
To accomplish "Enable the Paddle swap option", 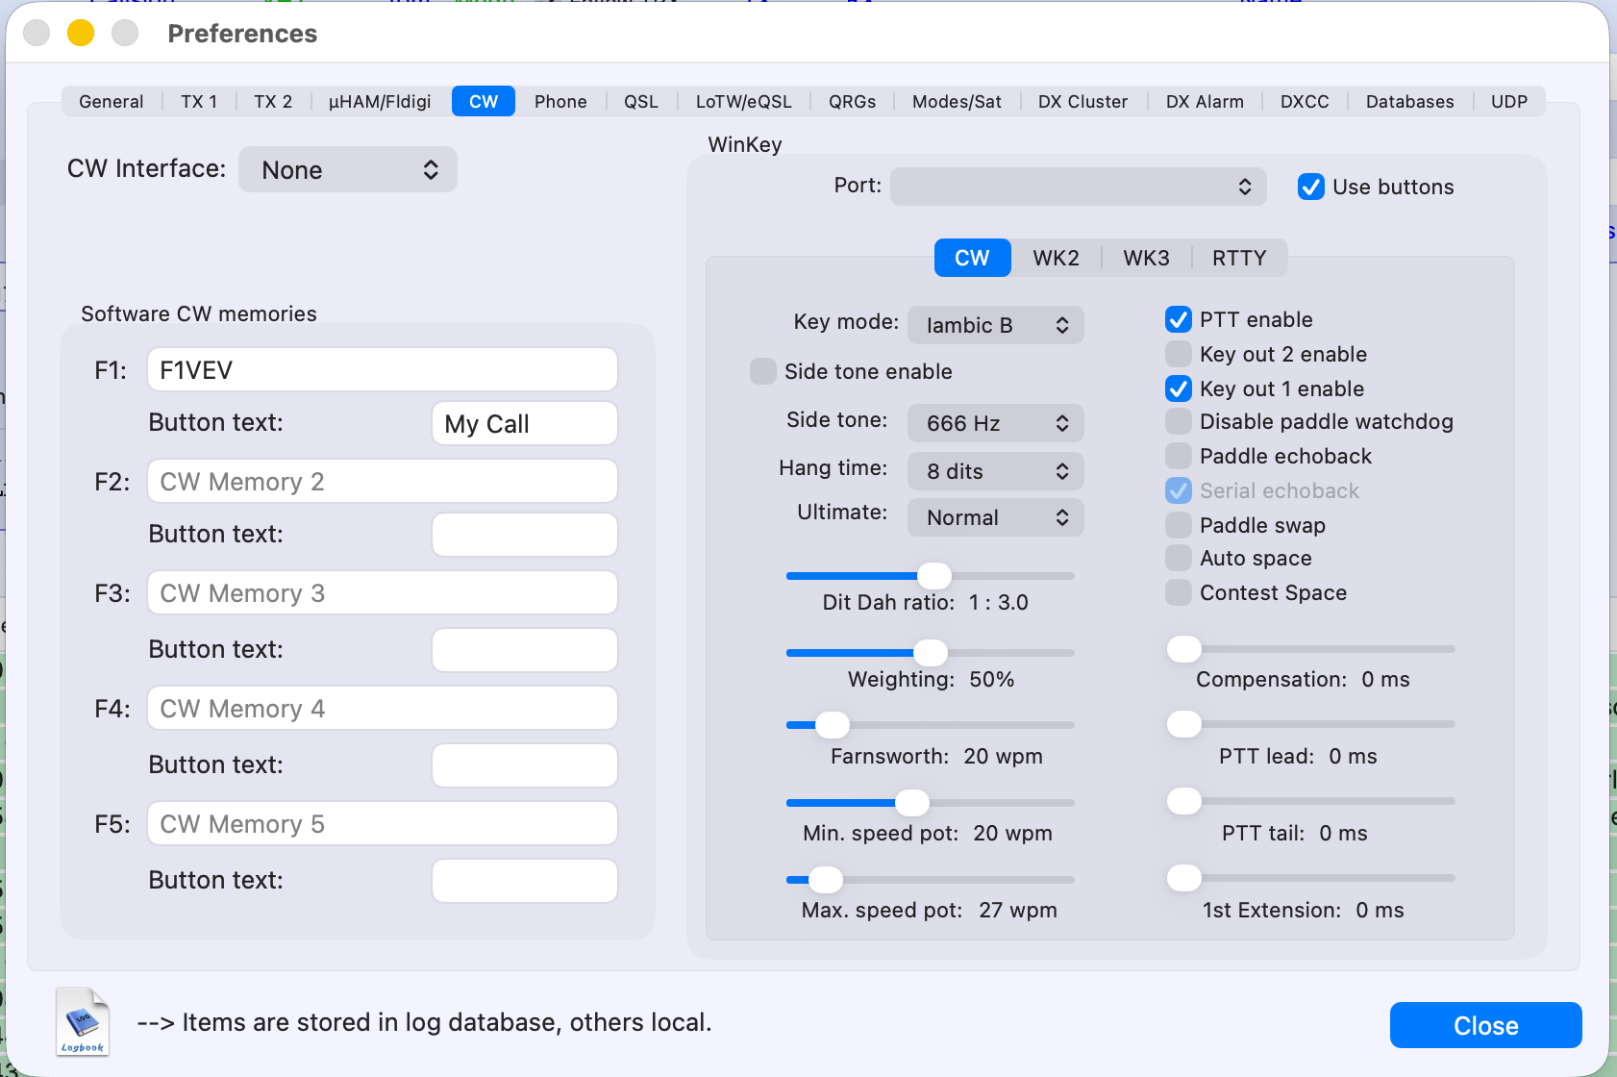I will pyautogui.click(x=1179, y=525).
